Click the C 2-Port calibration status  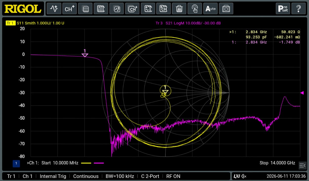tap(150, 176)
